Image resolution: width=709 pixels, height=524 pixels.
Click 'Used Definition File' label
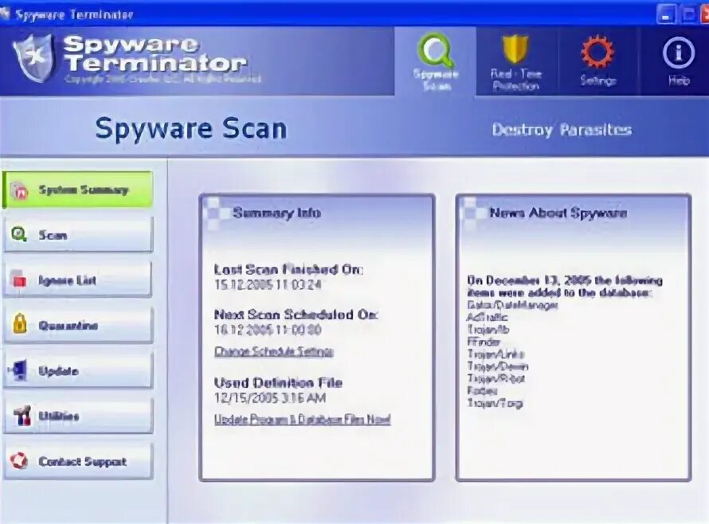point(278,383)
